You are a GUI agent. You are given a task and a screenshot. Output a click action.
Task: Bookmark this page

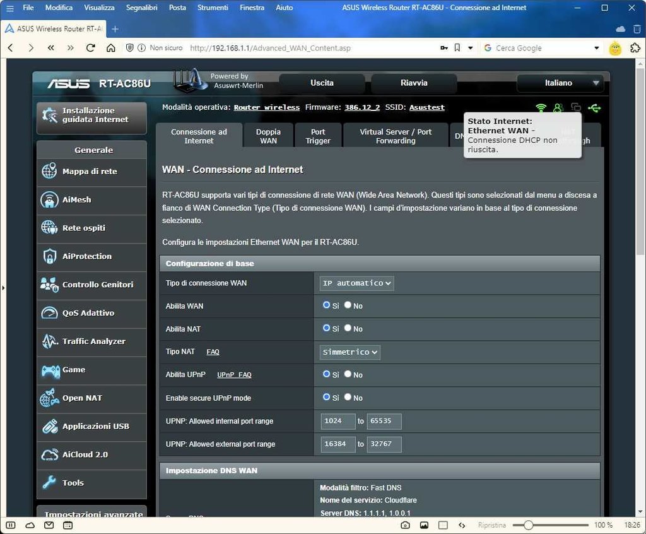tap(457, 48)
